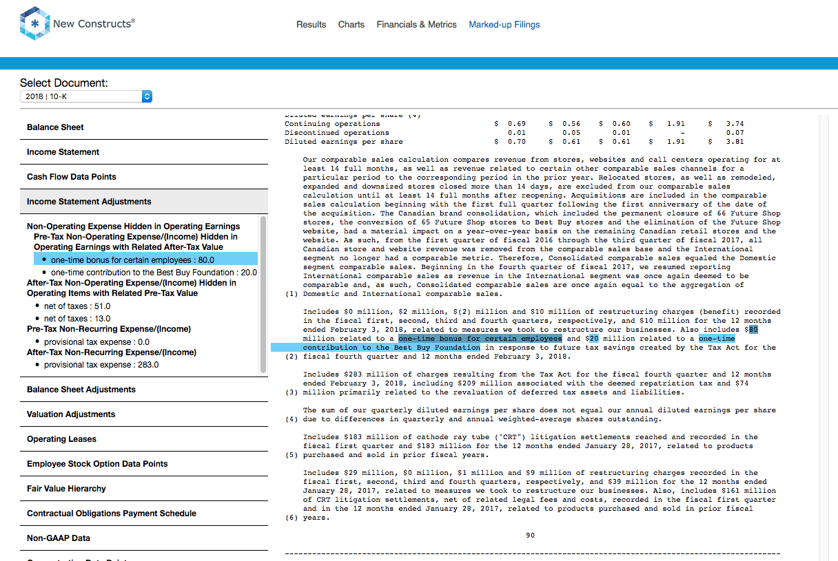Image resolution: width=838 pixels, height=561 pixels.
Task: Select provisional tax expense : 0.0 item
Action: (x=96, y=342)
